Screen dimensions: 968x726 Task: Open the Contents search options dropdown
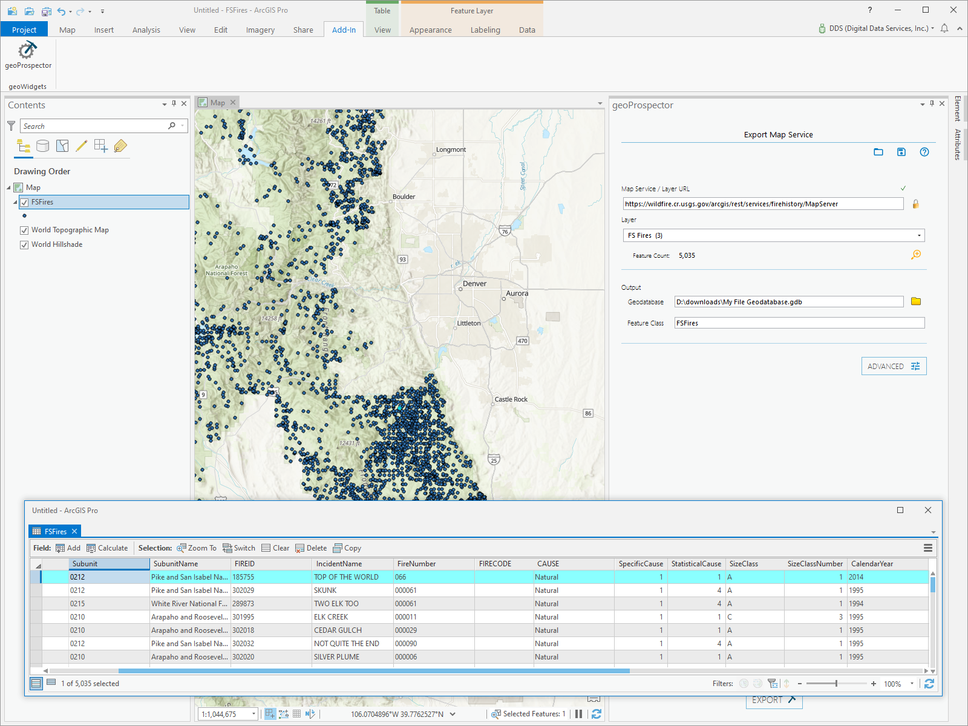pyautogui.click(x=182, y=126)
